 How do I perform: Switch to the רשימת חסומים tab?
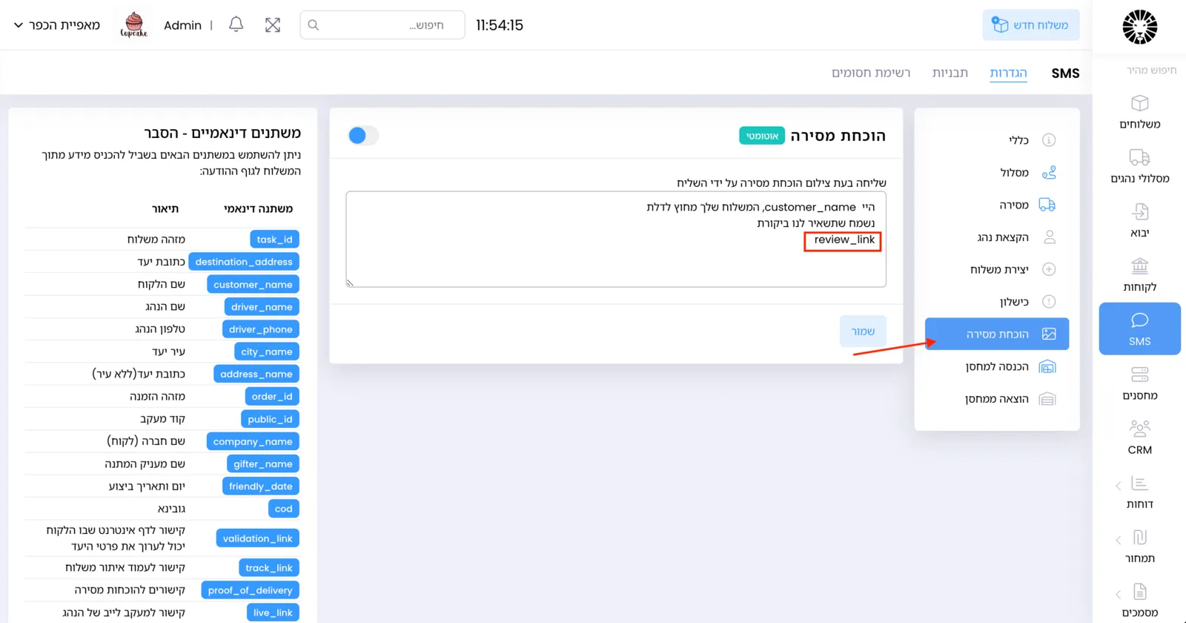871,73
